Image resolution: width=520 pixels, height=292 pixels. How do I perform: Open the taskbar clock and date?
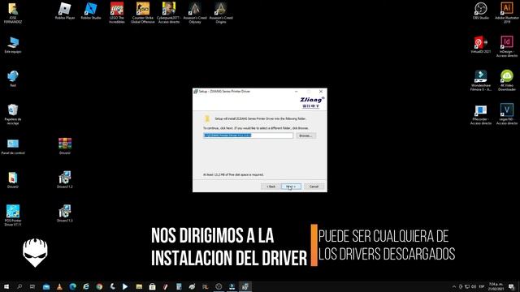(496, 286)
